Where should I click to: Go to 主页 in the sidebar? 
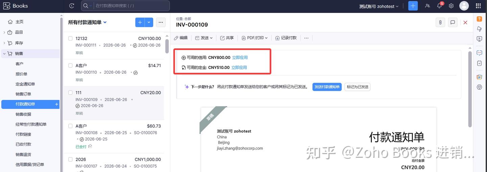[20, 22]
